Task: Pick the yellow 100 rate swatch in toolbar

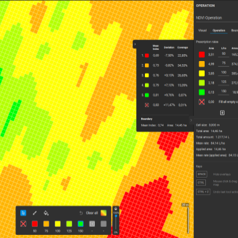Action: coord(58,224)
